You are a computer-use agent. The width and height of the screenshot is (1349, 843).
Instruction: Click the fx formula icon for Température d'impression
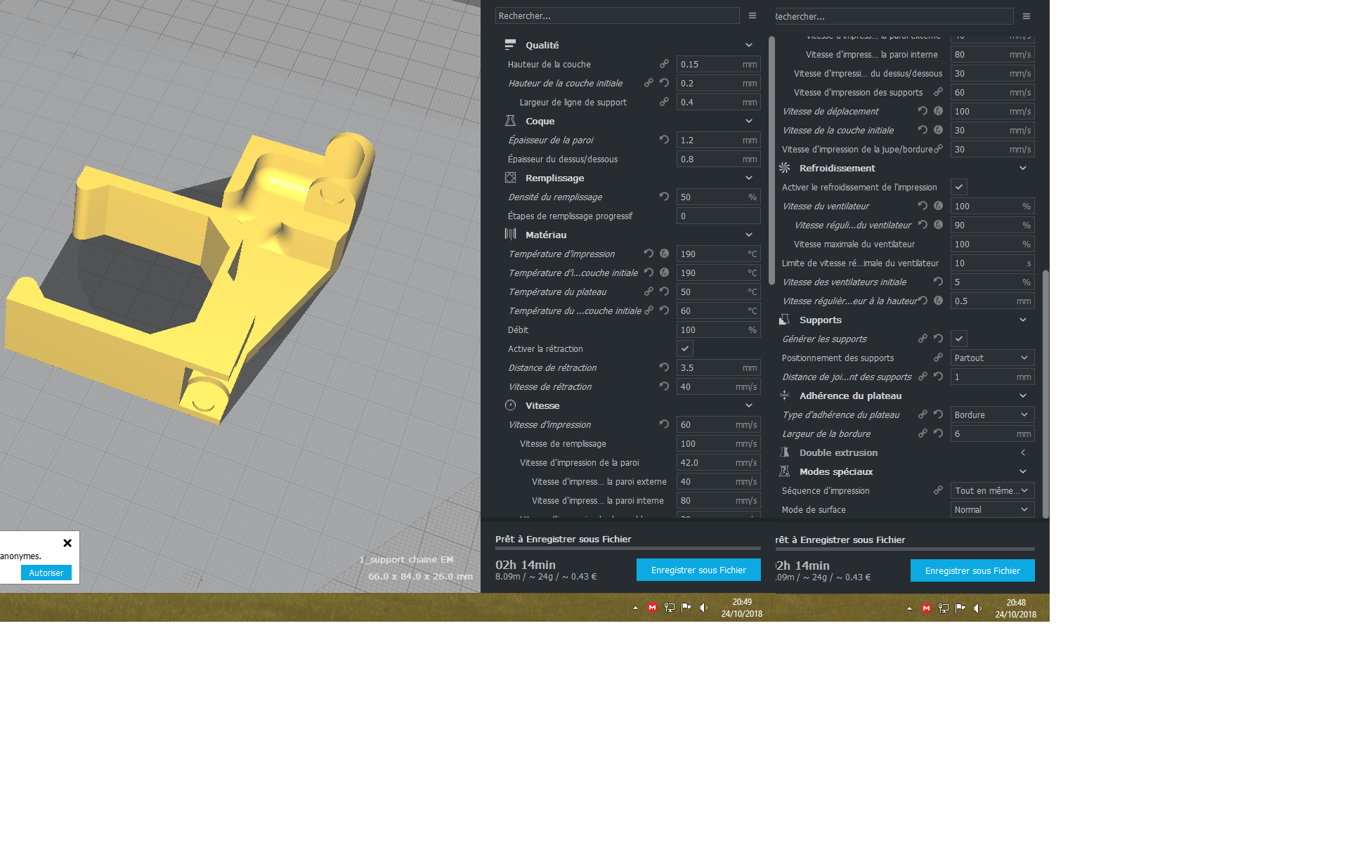tap(664, 254)
